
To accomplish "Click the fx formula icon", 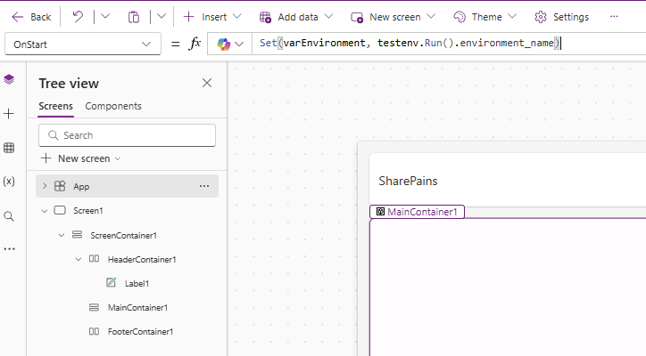I will [195, 43].
